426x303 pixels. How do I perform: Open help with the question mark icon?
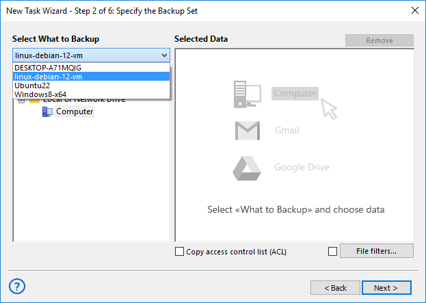tap(18, 286)
